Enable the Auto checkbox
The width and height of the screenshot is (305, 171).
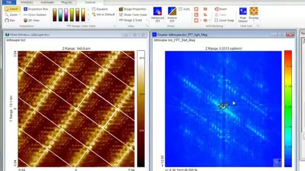180,9
